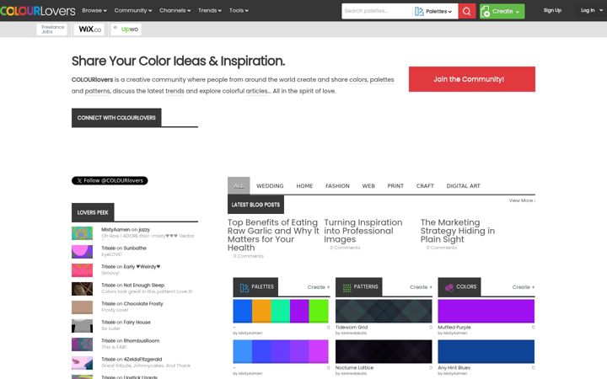This screenshot has width=607, height=379.
Task: Click View More blog posts link
Action: [522, 200]
